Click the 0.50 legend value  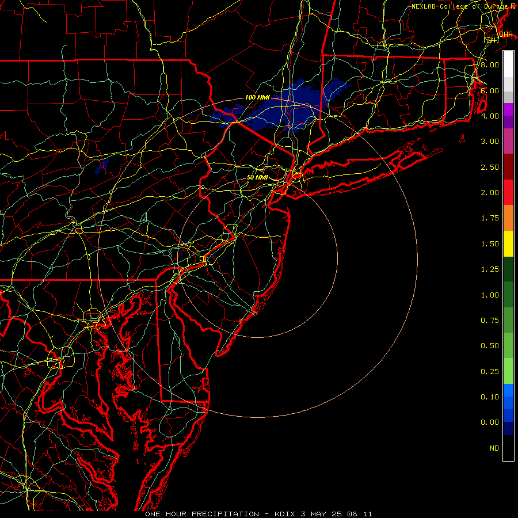490,346
